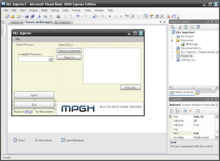Open the document tabs list dropdown
Viewport: 220px width, 161px height.
coord(161,22)
